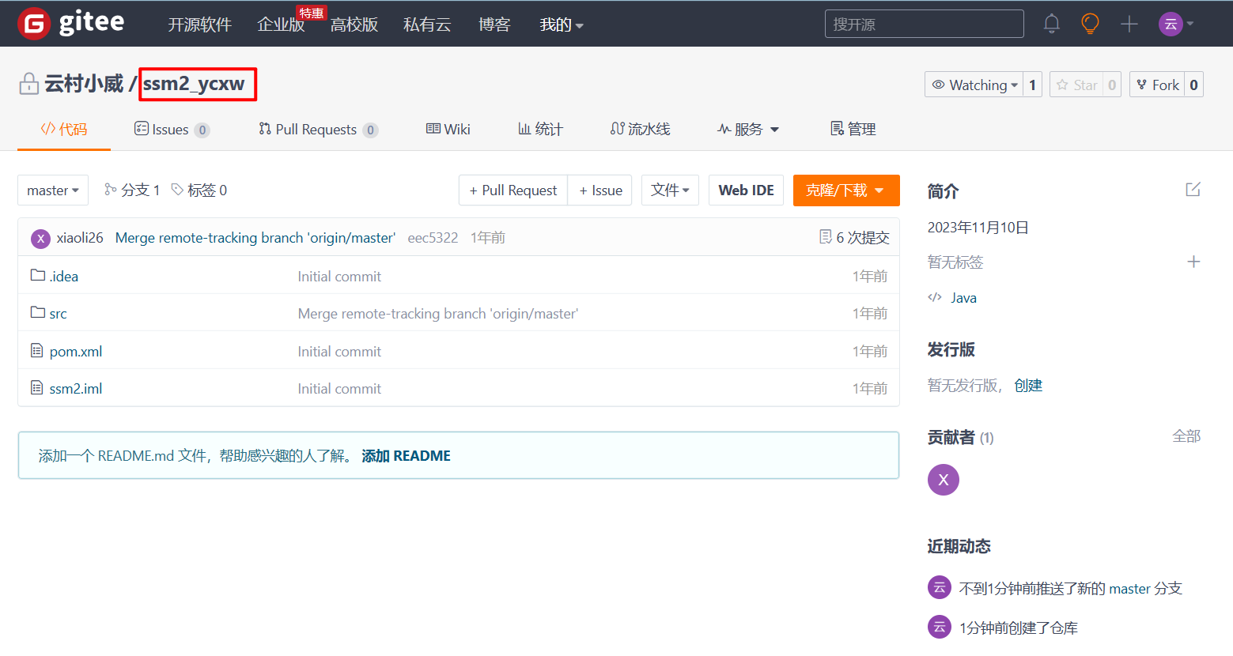Open the 克隆/下载 dropdown

(x=845, y=190)
